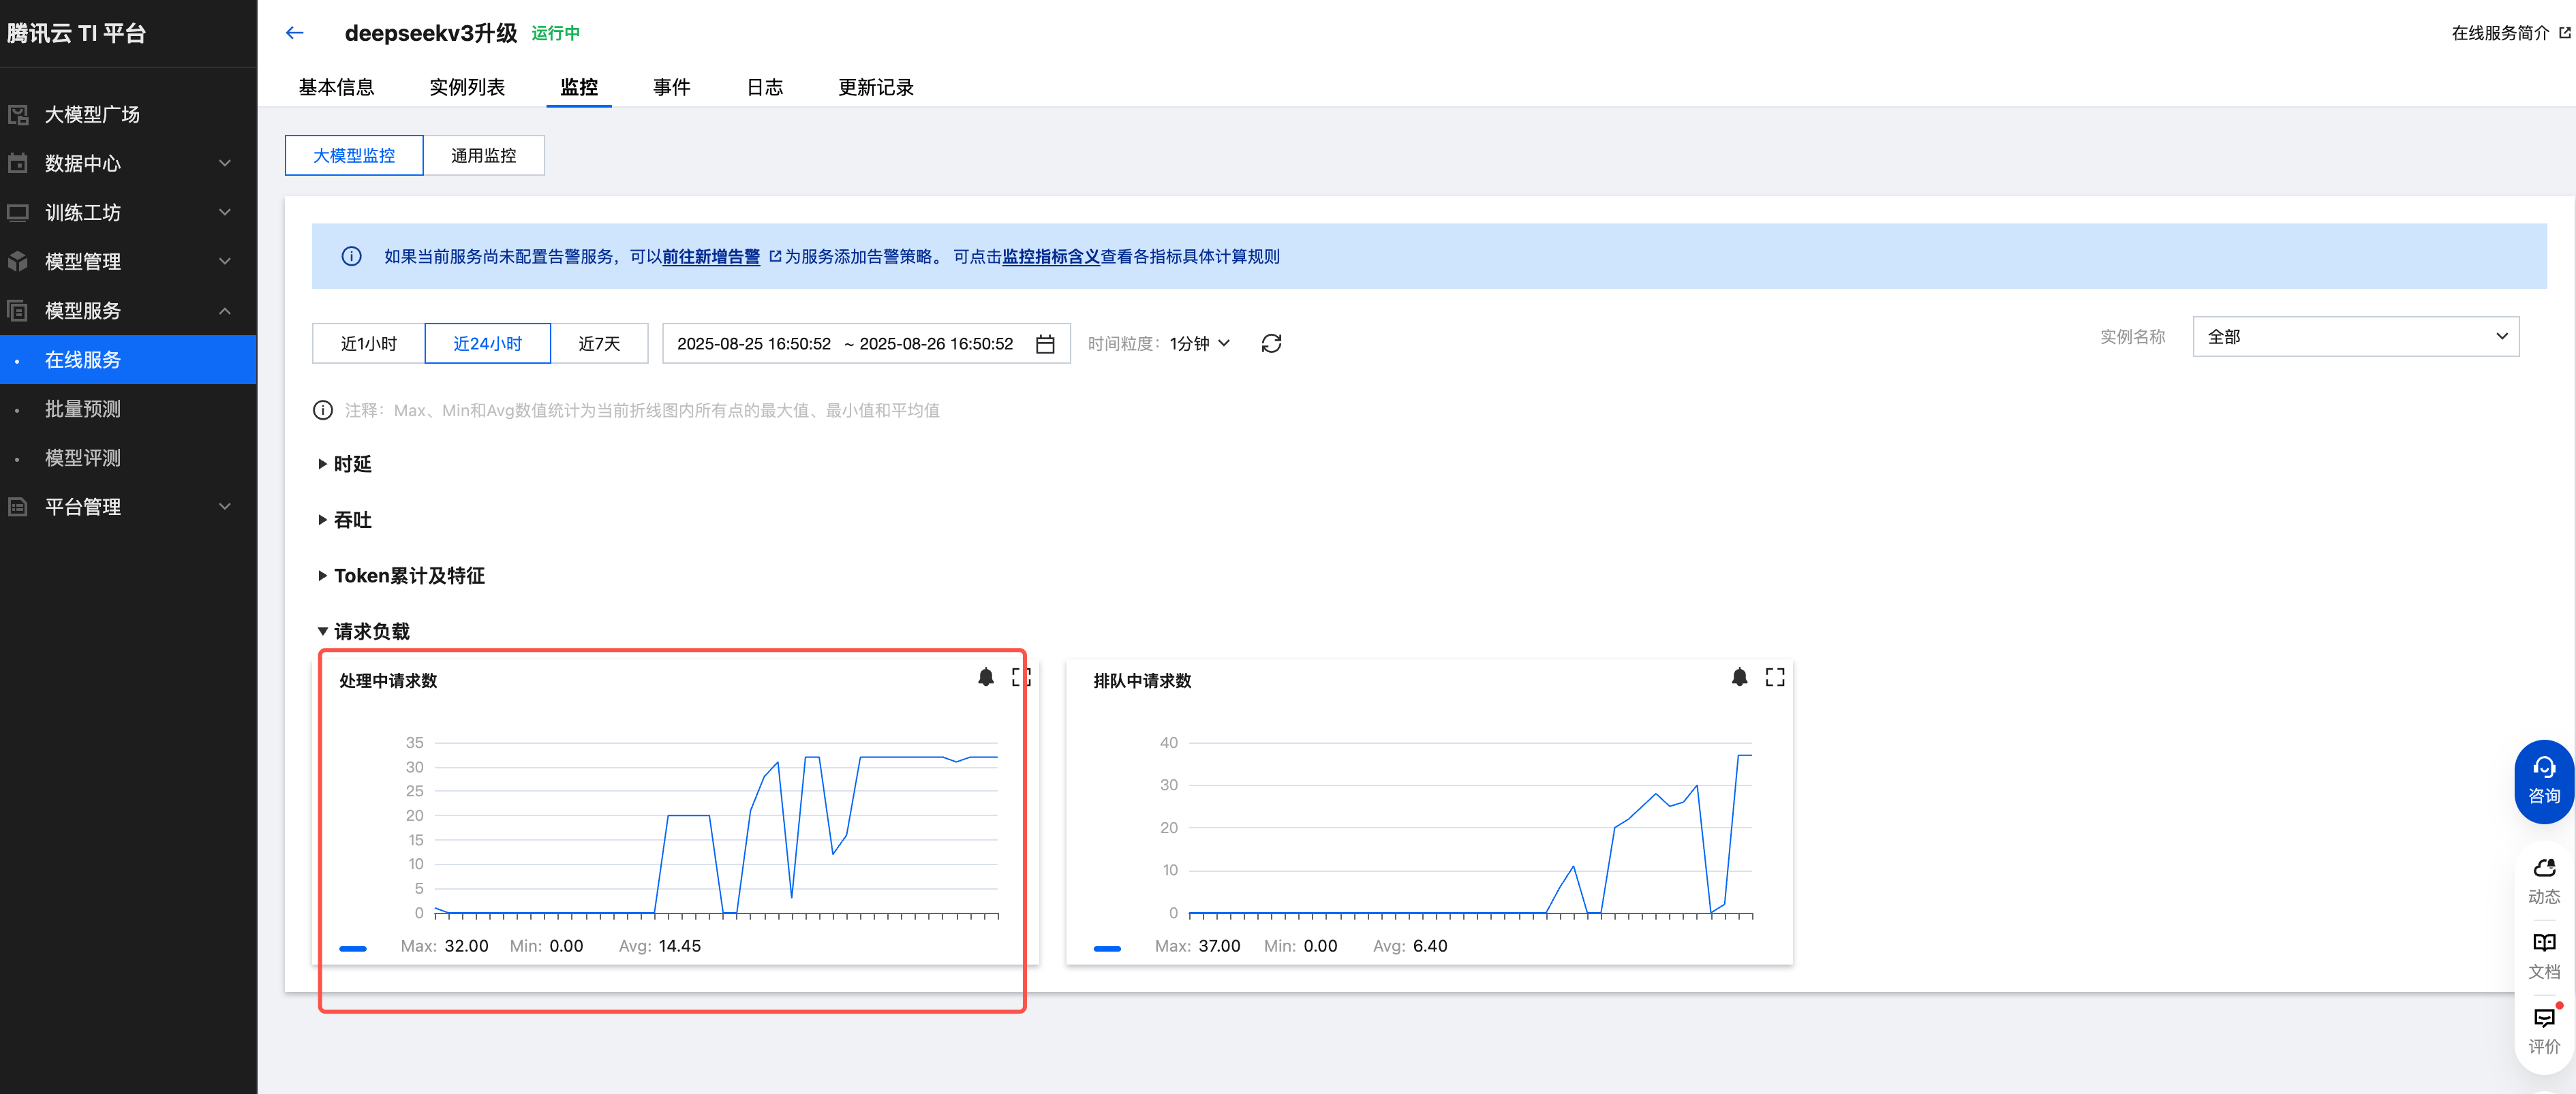Open the 文档 docs icon
This screenshot has width=2576, height=1094.
tap(2543, 954)
